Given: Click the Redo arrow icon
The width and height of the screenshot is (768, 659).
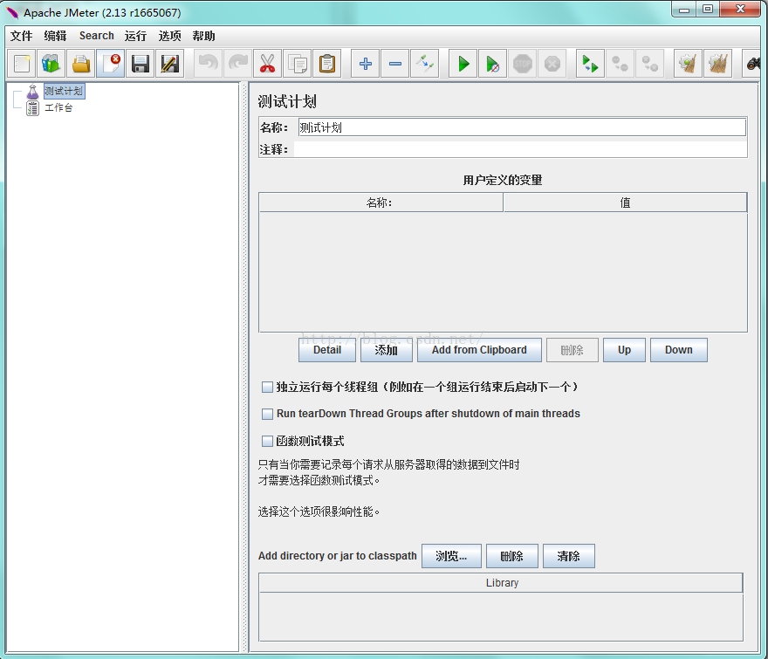Looking at the screenshot, I should point(238,64).
